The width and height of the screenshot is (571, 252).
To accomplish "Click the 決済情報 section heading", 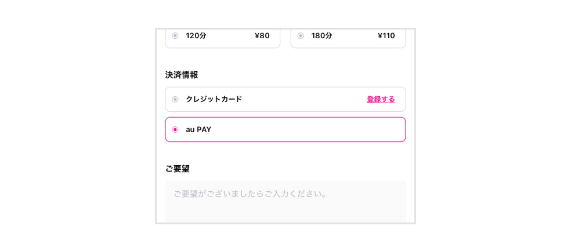I will (x=182, y=75).
